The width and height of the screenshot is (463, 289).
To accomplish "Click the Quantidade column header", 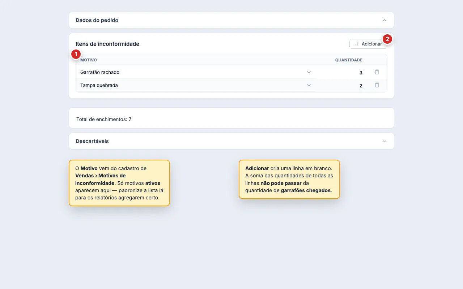I will [x=349, y=60].
